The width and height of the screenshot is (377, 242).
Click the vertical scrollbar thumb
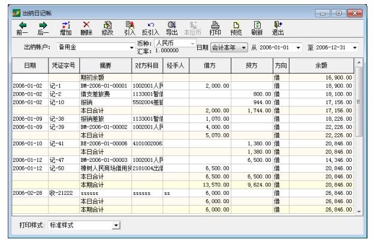(359, 102)
